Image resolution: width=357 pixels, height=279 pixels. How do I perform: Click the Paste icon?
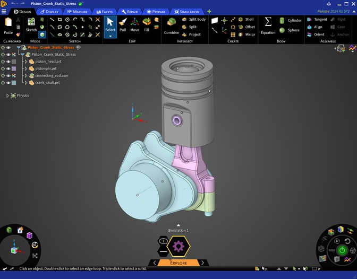point(8,26)
